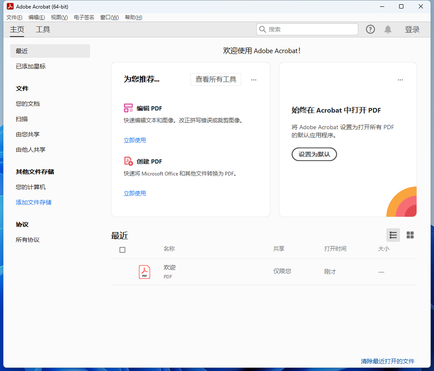The width and height of the screenshot is (434, 371).
Task: Click 立即使用 under 编辑 PDF
Action: (x=134, y=140)
